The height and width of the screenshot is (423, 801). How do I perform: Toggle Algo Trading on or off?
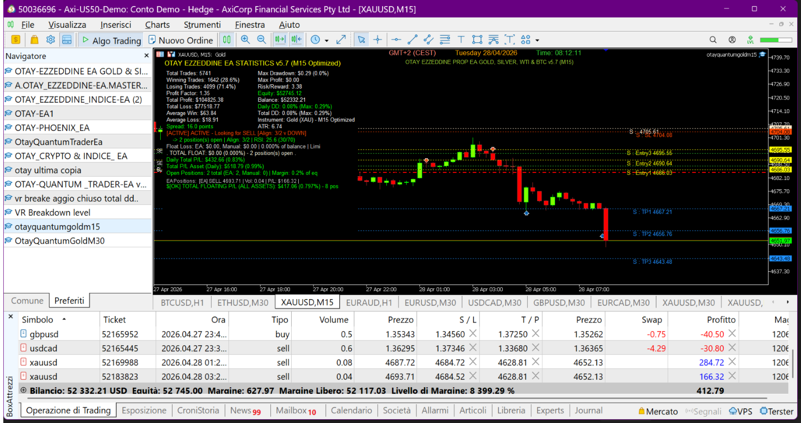[112, 41]
